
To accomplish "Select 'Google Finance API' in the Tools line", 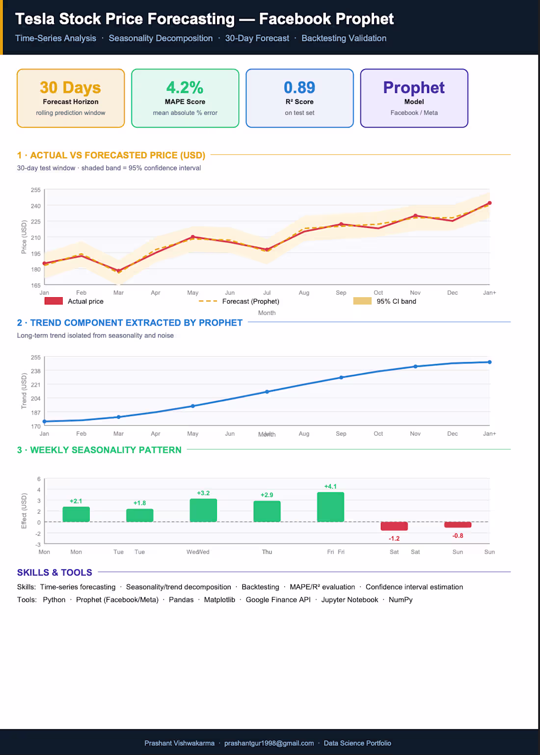I will tap(278, 600).
